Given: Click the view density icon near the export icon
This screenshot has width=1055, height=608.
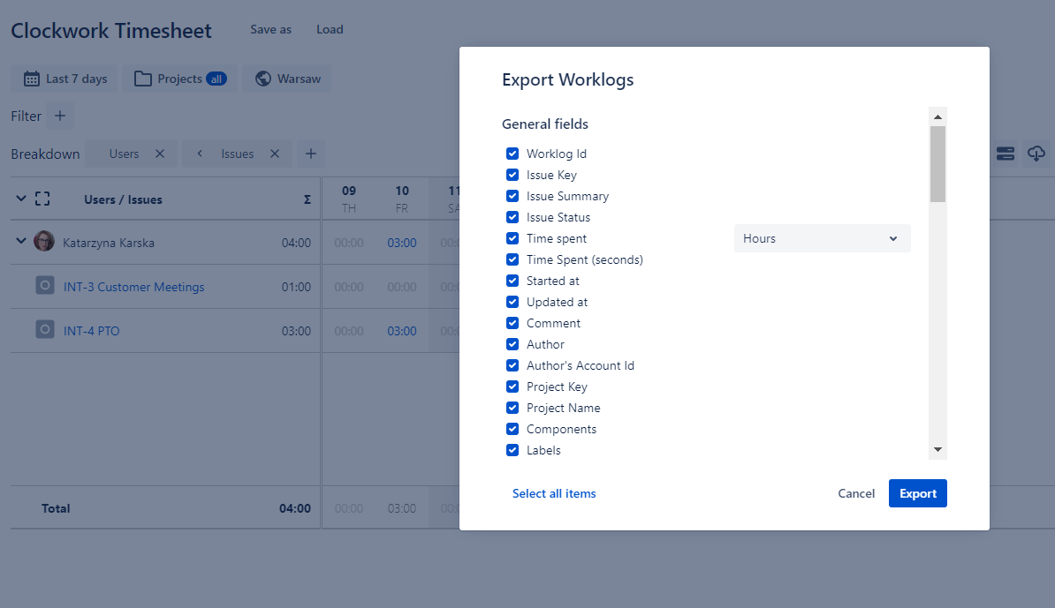Looking at the screenshot, I should click(1006, 154).
